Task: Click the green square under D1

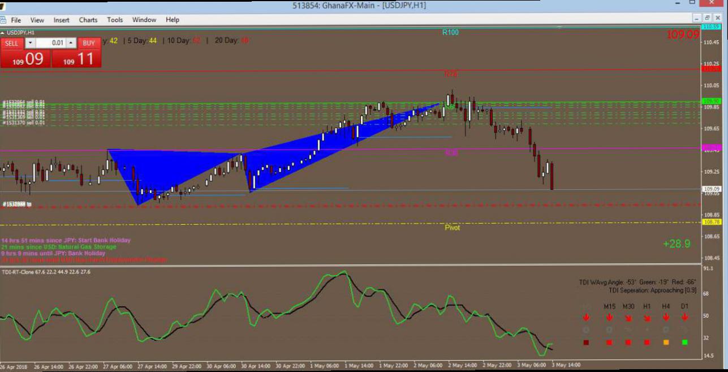Action: (685, 343)
